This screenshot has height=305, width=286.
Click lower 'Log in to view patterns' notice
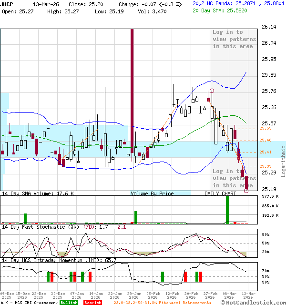(x=227, y=178)
